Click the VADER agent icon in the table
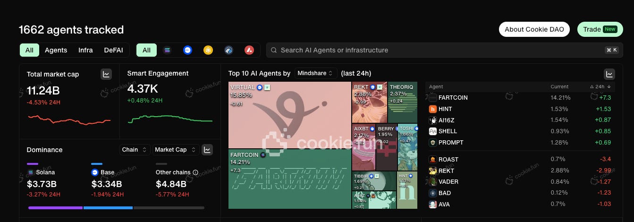This screenshot has height=222, width=634. click(433, 181)
